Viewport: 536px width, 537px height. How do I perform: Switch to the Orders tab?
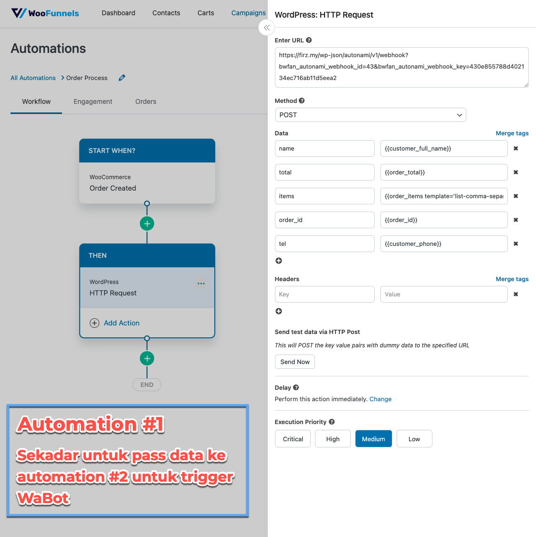(x=146, y=101)
